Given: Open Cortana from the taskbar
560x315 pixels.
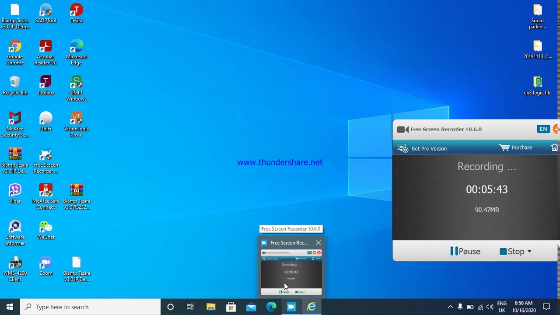Looking at the screenshot, I should click(171, 307).
